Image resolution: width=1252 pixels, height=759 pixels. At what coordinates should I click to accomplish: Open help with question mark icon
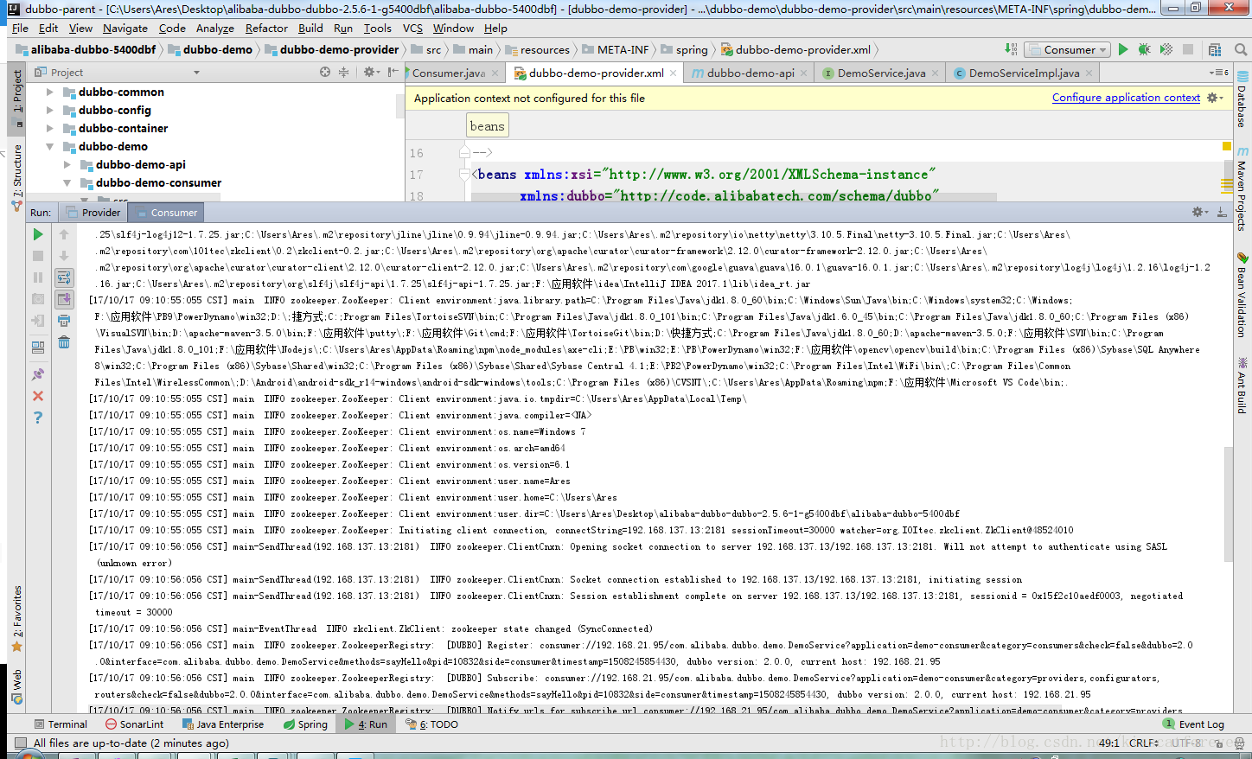coord(38,418)
